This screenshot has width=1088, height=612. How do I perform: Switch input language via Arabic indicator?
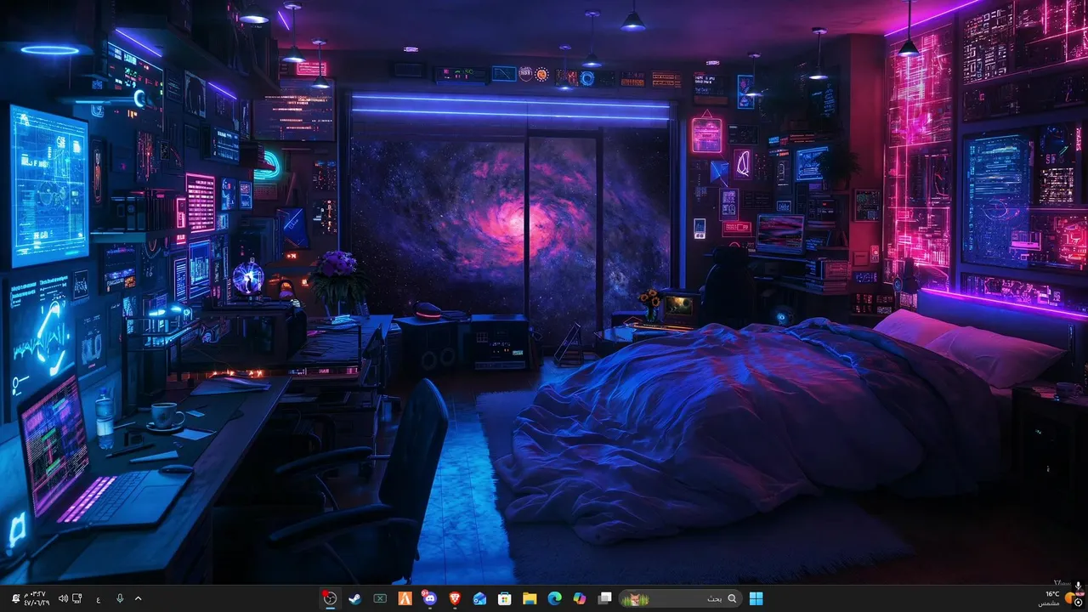pos(99,598)
